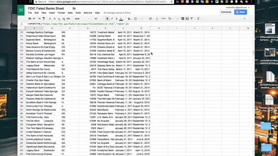Open the Tools menu
278x156 pixels.
tap(78, 13)
